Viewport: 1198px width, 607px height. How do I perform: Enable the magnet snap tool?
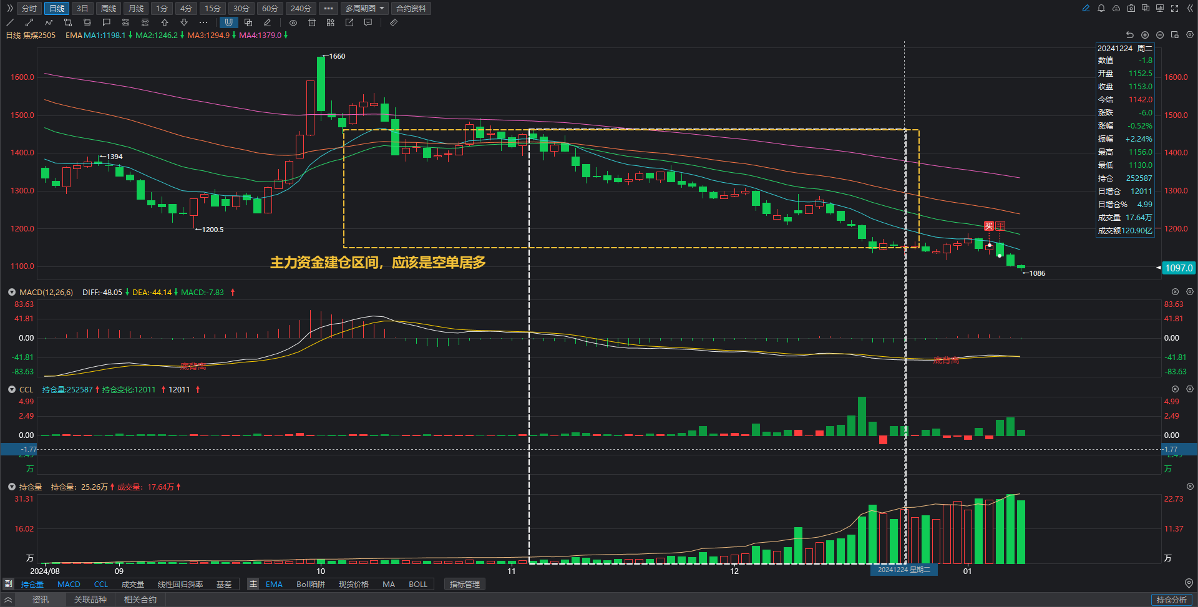tap(229, 22)
